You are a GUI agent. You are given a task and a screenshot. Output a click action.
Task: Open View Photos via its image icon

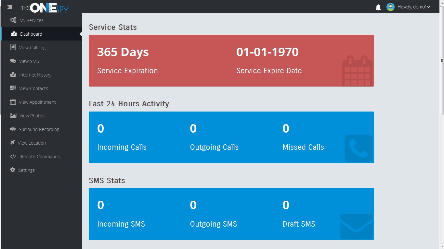13,115
